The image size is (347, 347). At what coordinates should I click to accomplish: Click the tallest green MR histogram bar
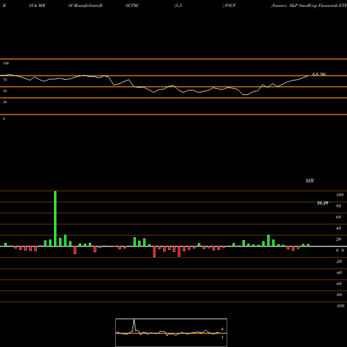56,219
